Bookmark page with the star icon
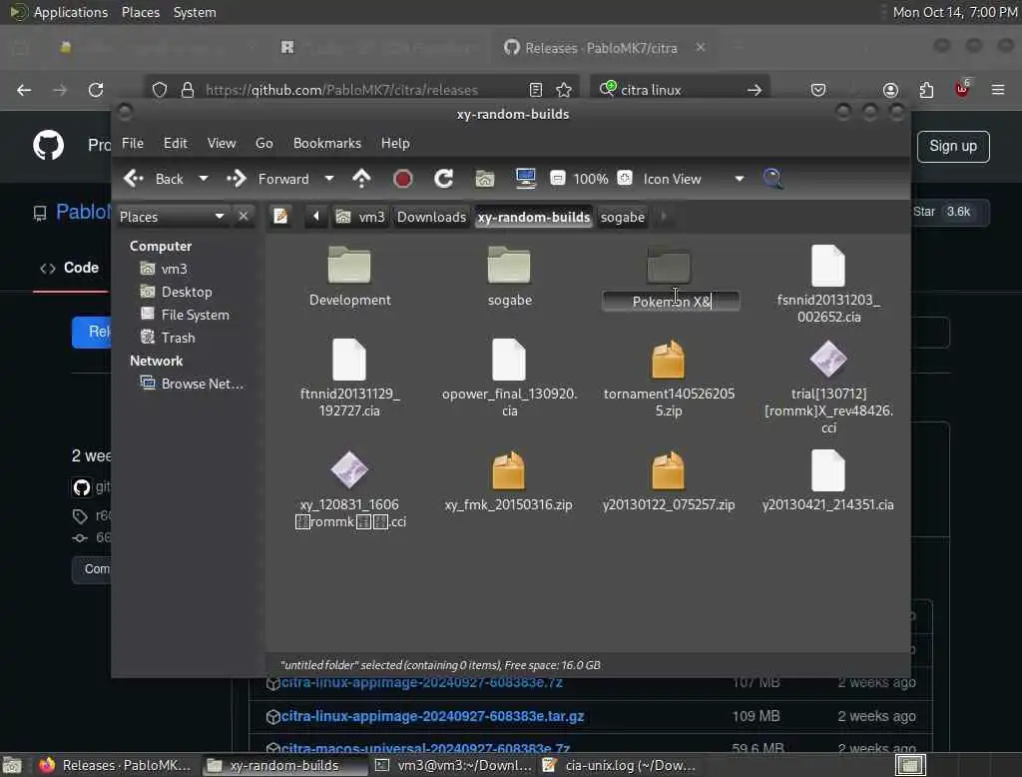 pos(564,90)
